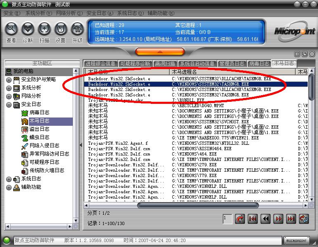This screenshot has width=318, height=247.
Task: Expand the 系统分析 tree node
Action: click(x=9, y=88)
